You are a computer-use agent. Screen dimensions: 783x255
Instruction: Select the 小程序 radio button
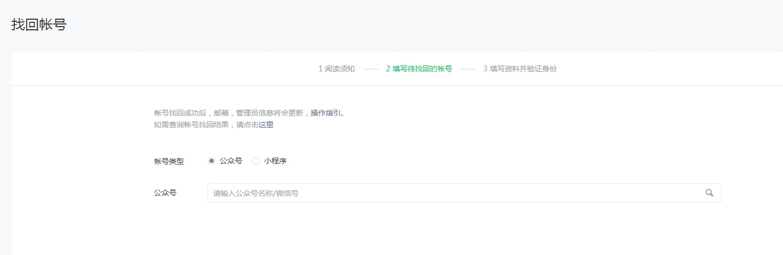[x=256, y=161]
